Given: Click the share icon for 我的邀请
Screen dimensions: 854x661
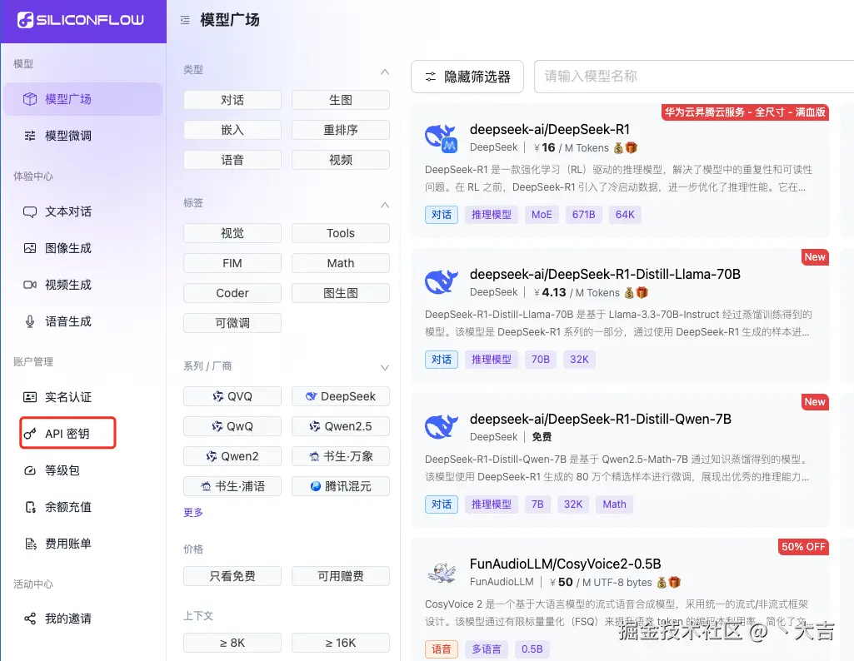Looking at the screenshot, I should 30,619.
